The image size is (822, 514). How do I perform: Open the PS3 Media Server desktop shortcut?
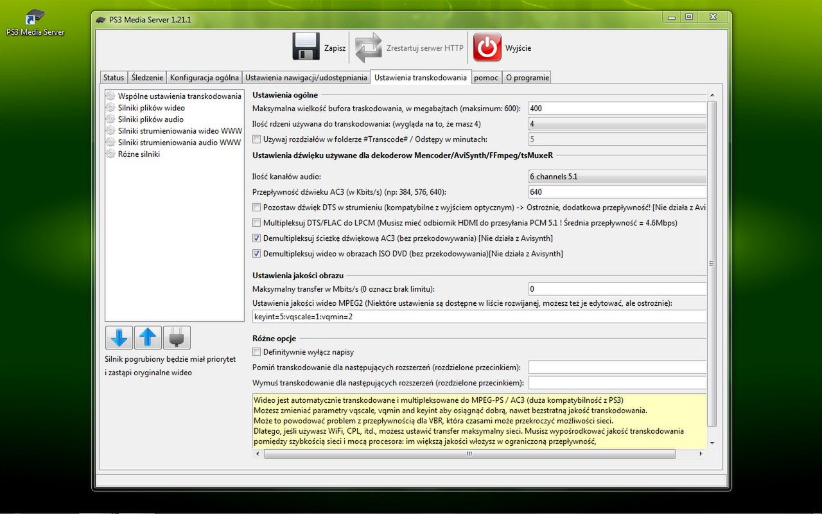pyautogui.click(x=35, y=22)
